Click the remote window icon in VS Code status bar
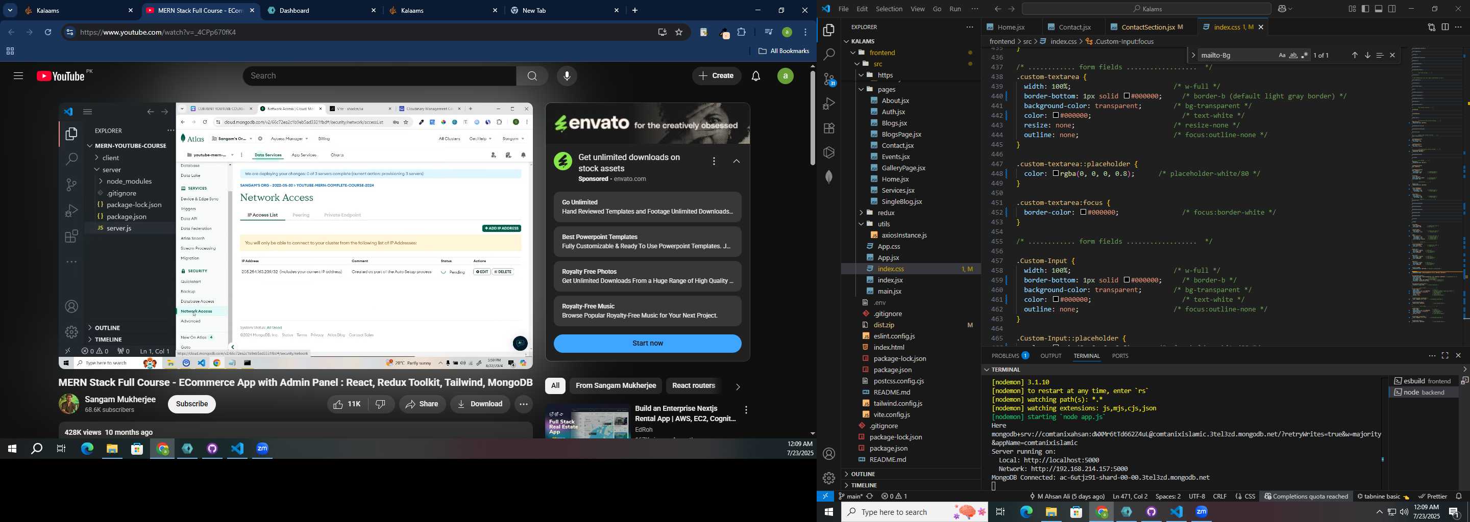This screenshot has width=1470, height=522. point(825,497)
